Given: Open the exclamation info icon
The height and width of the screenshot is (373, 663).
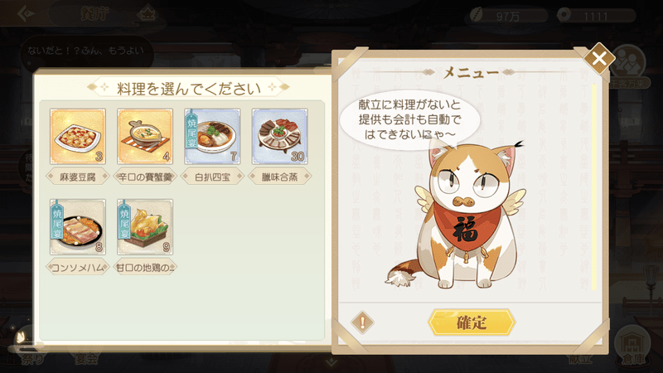Looking at the screenshot, I should click(x=362, y=322).
